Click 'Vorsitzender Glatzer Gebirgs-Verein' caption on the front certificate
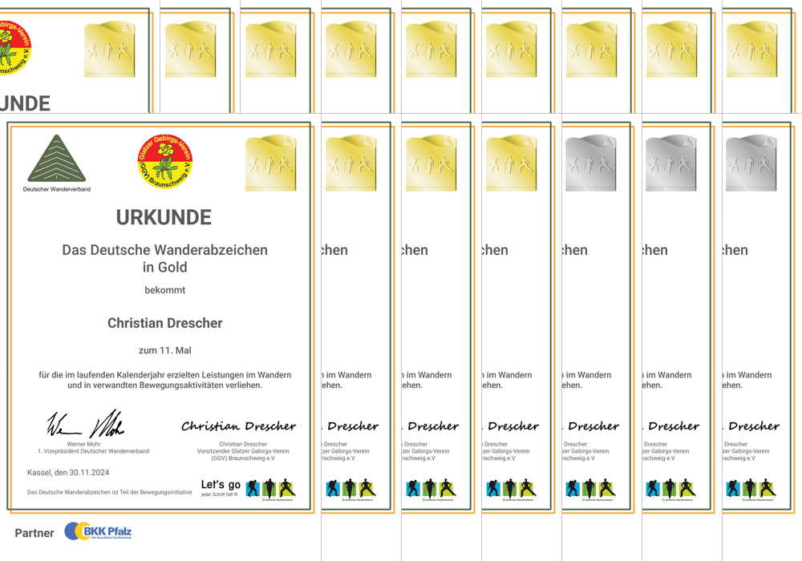The width and height of the screenshot is (802, 561). pos(243,451)
